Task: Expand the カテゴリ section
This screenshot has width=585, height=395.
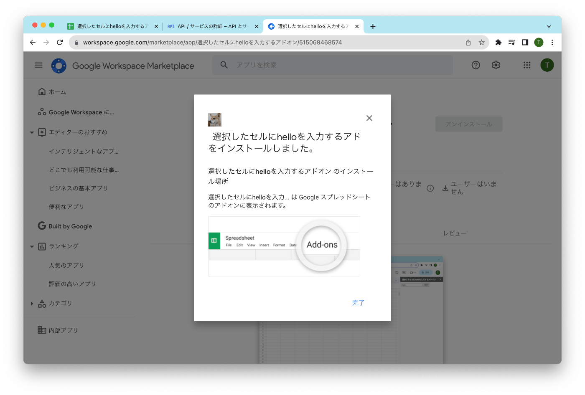Action: [32, 304]
